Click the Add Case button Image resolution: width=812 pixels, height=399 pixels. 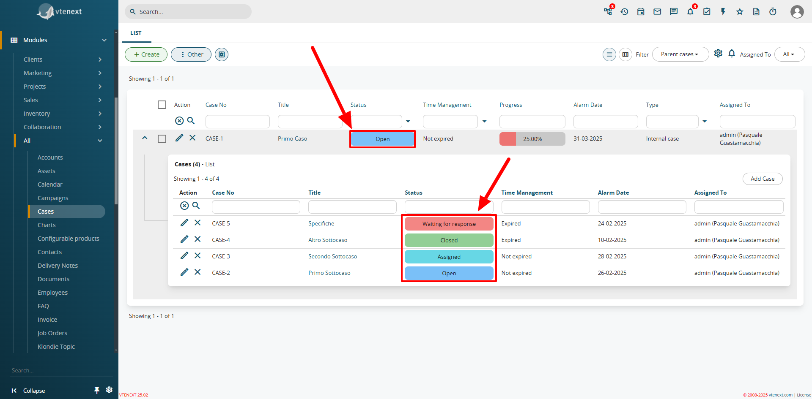(x=763, y=179)
